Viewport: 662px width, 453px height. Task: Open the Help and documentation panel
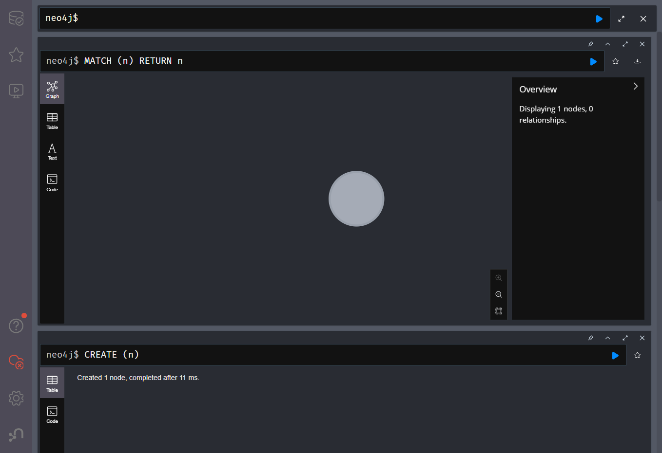click(16, 326)
